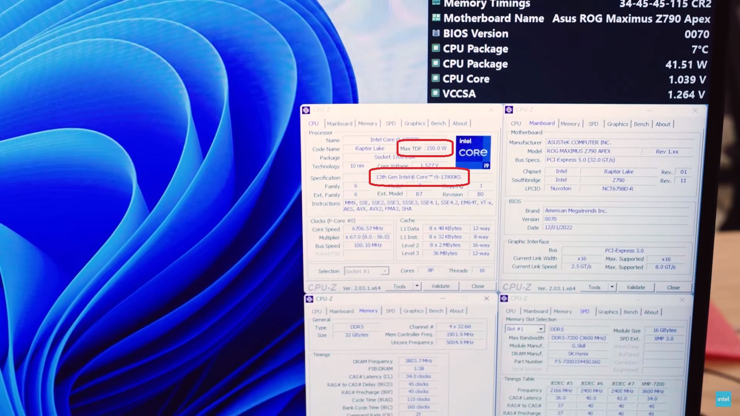
Task: Switch to the SPD tab in the CPU window
Action: click(391, 124)
